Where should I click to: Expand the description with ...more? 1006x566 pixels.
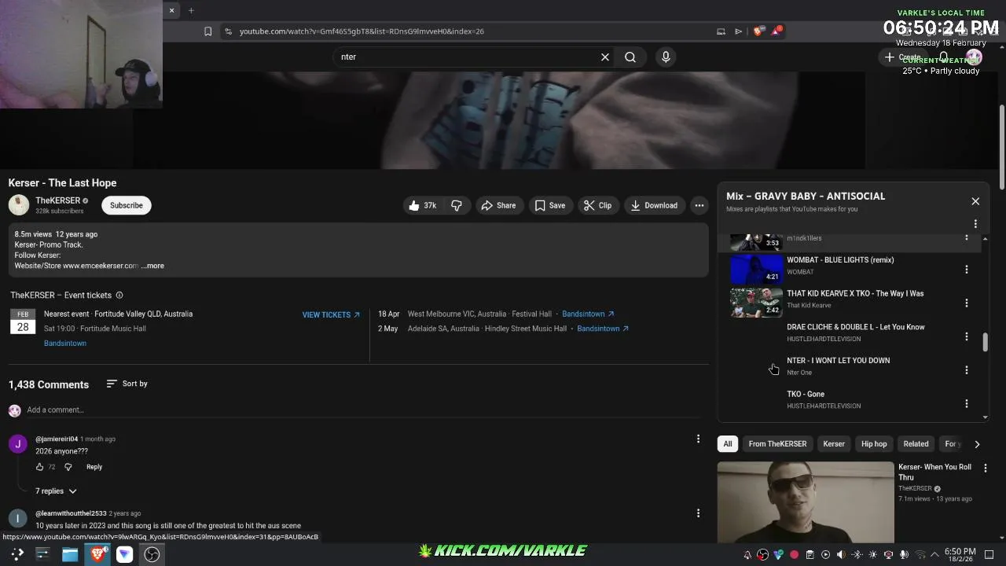[152, 266]
